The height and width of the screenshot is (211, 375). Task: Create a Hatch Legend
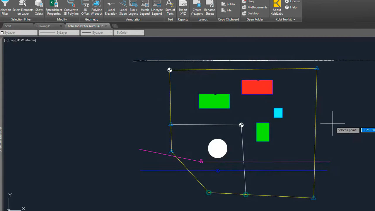point(145,8)
